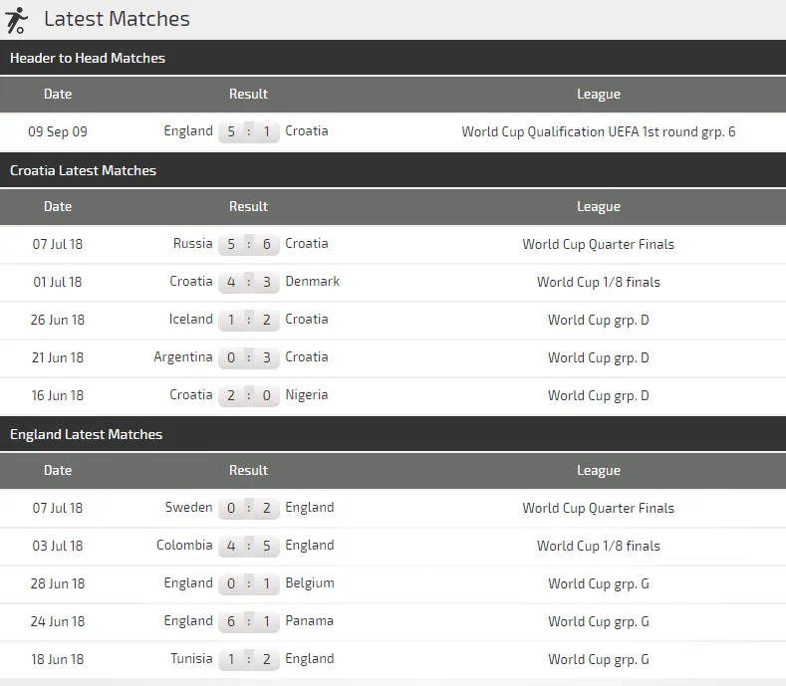Open the Belgium team link

point(309,583)
